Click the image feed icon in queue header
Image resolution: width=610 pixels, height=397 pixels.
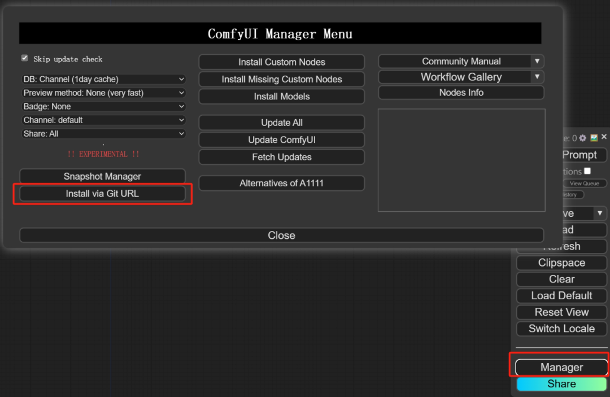(594, 138)
